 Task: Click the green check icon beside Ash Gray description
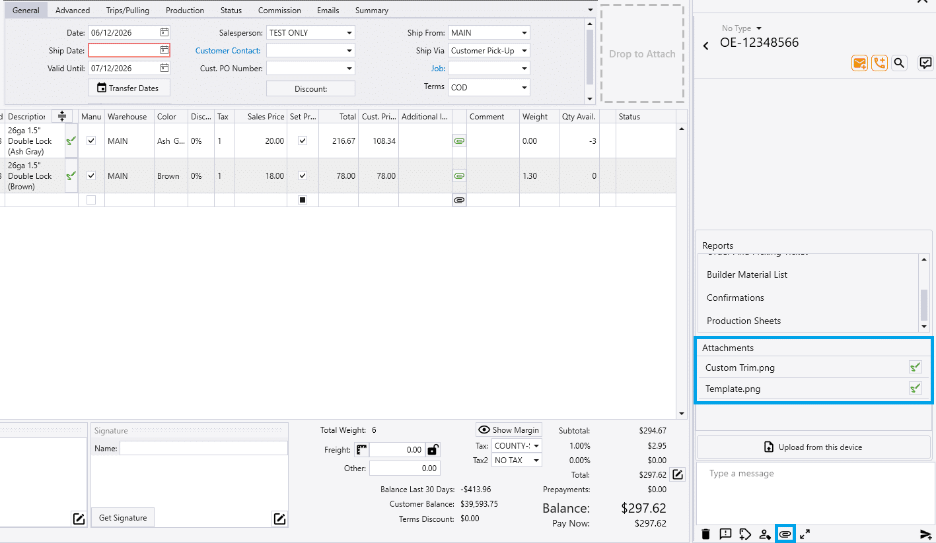(x=71, y=141)
